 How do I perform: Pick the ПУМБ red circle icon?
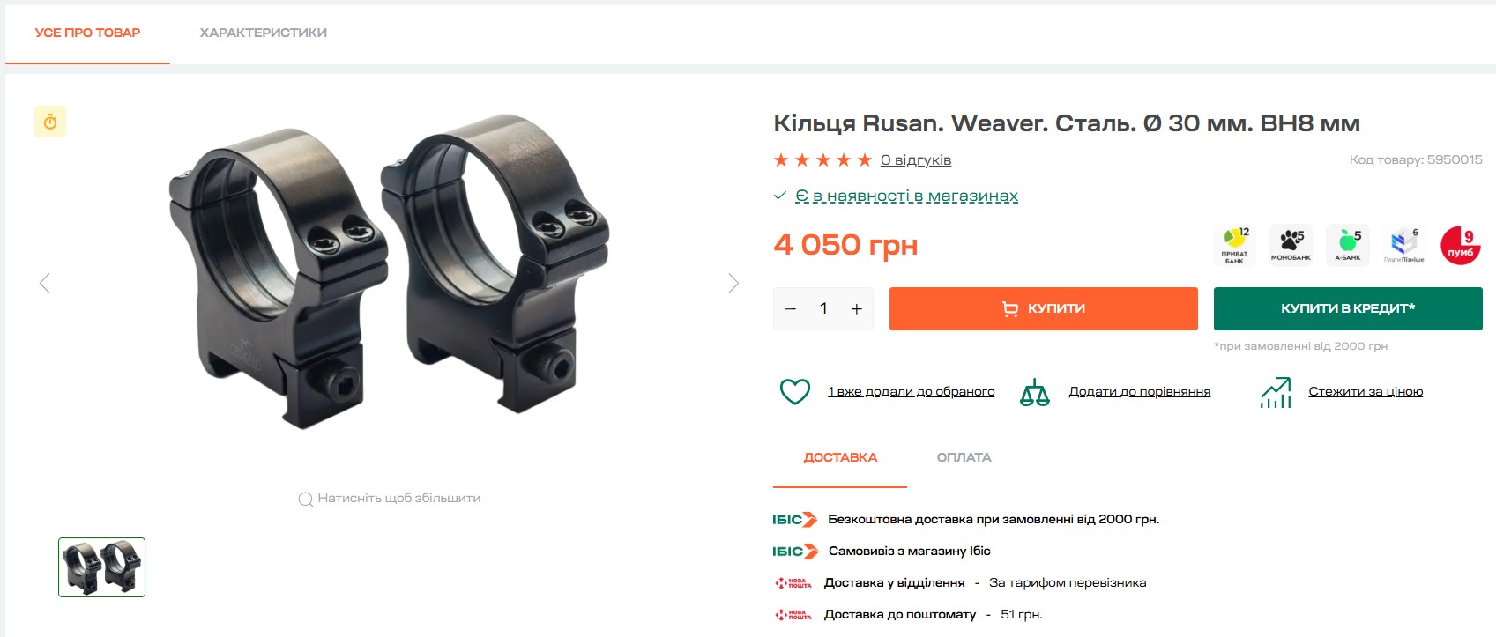[1461, 245]
